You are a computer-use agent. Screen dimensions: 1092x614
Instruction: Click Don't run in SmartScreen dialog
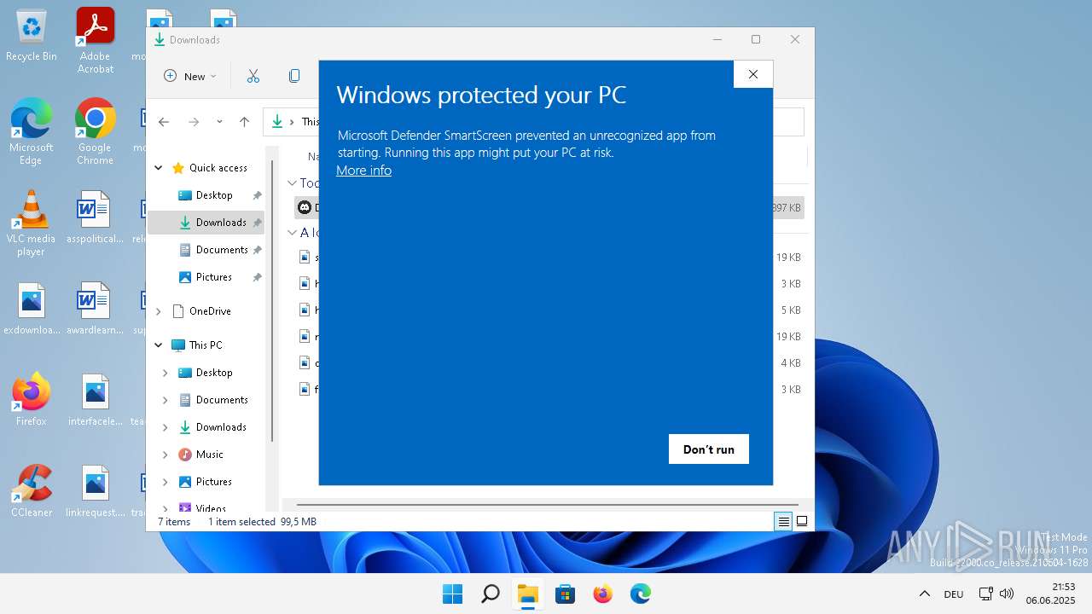pos(708,449)
